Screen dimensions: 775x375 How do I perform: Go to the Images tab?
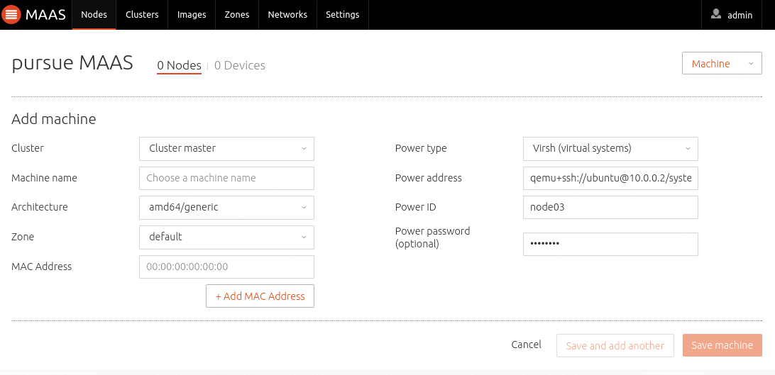point(192,14)
